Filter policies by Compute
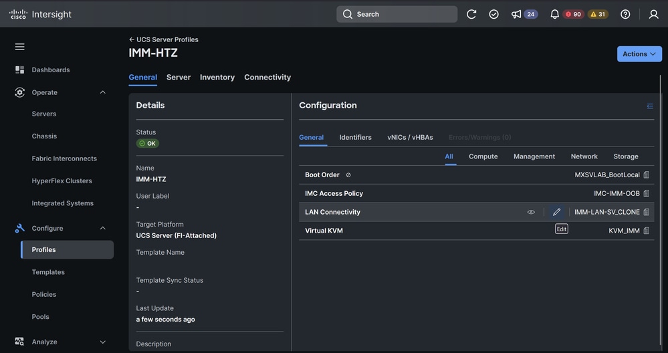668x353 pixels. click(483, 156)
